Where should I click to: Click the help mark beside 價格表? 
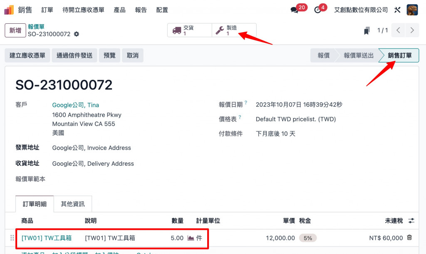click(x=240, y=117)
